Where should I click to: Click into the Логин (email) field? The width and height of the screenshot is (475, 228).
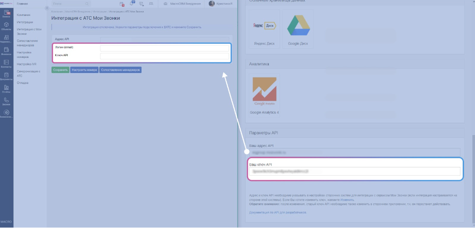pos(164,48)
